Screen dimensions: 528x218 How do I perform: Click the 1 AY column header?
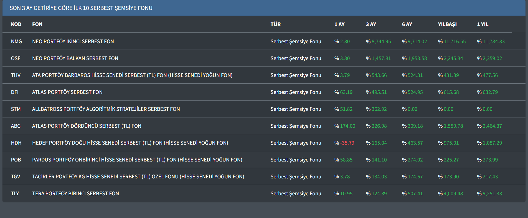339,24
